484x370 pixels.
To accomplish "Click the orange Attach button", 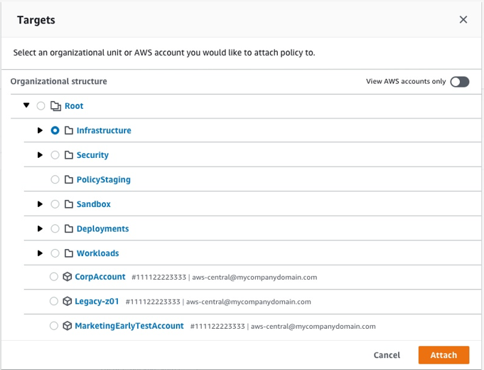I will (x=443, y=355).
